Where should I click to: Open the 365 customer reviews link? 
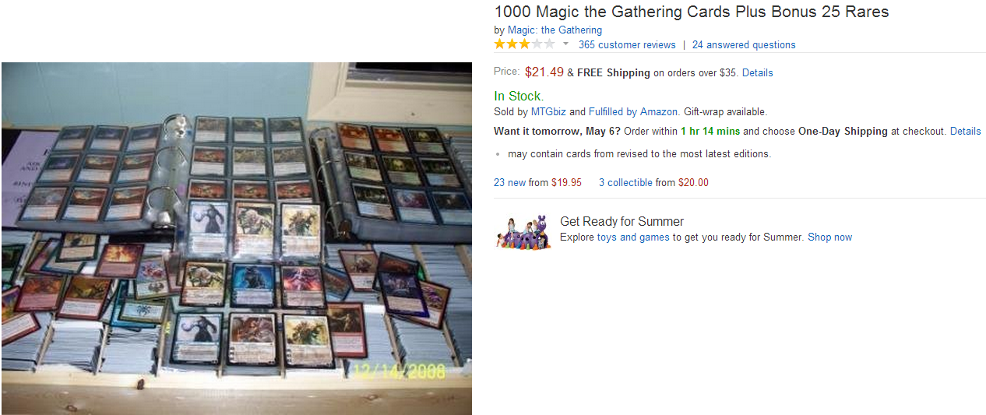[x=627, y=45]
